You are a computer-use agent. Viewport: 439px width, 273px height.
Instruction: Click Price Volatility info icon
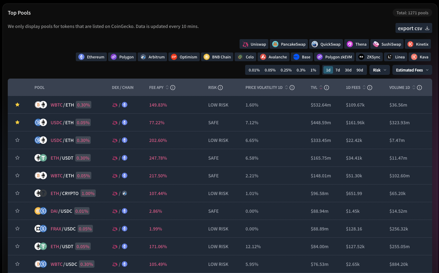click(292, 88)
